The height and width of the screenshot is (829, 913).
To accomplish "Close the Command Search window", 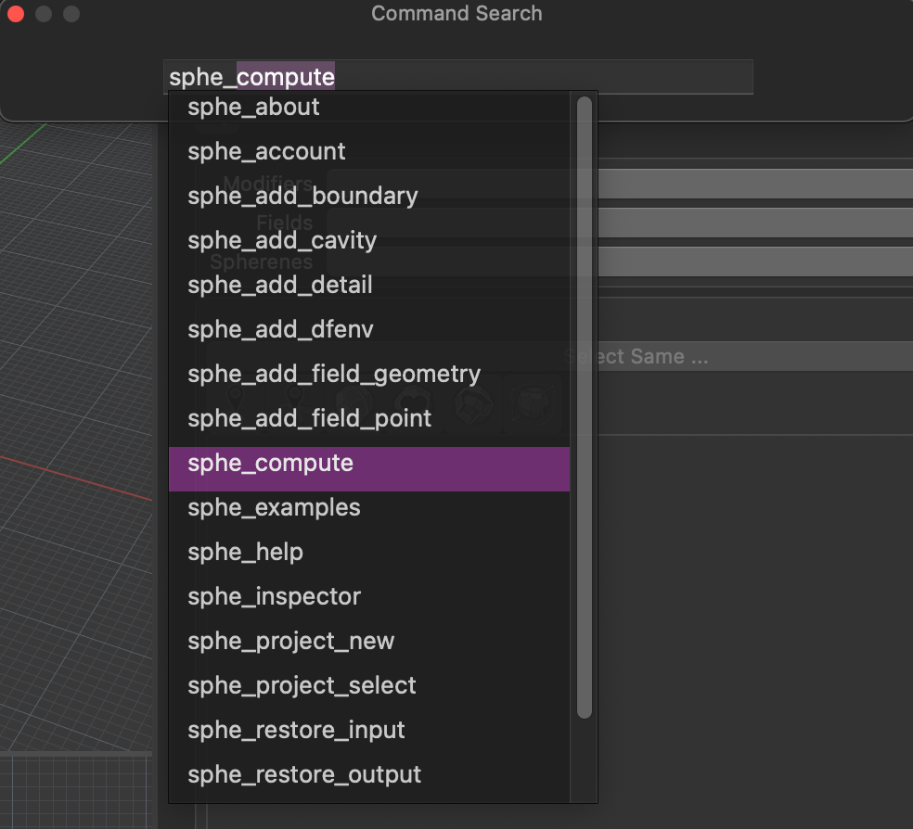I will 16,14.
